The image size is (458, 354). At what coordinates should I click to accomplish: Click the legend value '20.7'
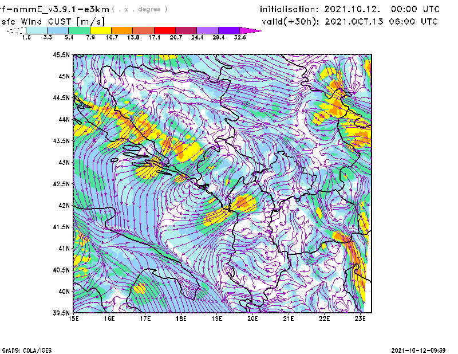(176, 37)
